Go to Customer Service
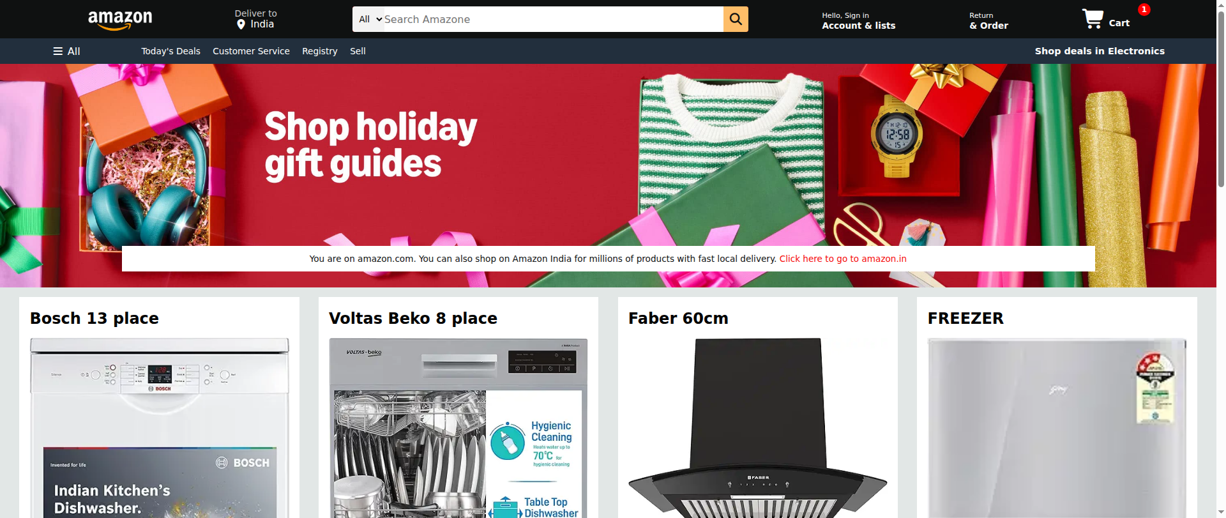This screenshot has height=518, width=1226. 251,51
